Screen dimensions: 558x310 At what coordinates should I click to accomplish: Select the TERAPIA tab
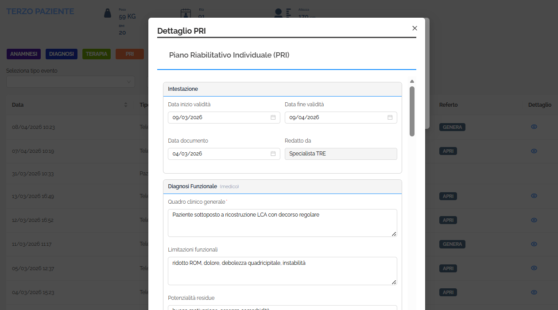coord(96,54)
